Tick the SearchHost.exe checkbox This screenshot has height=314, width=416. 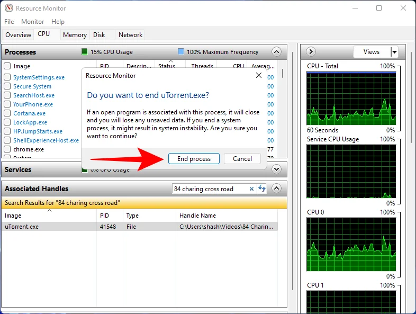tap(7, 95)
